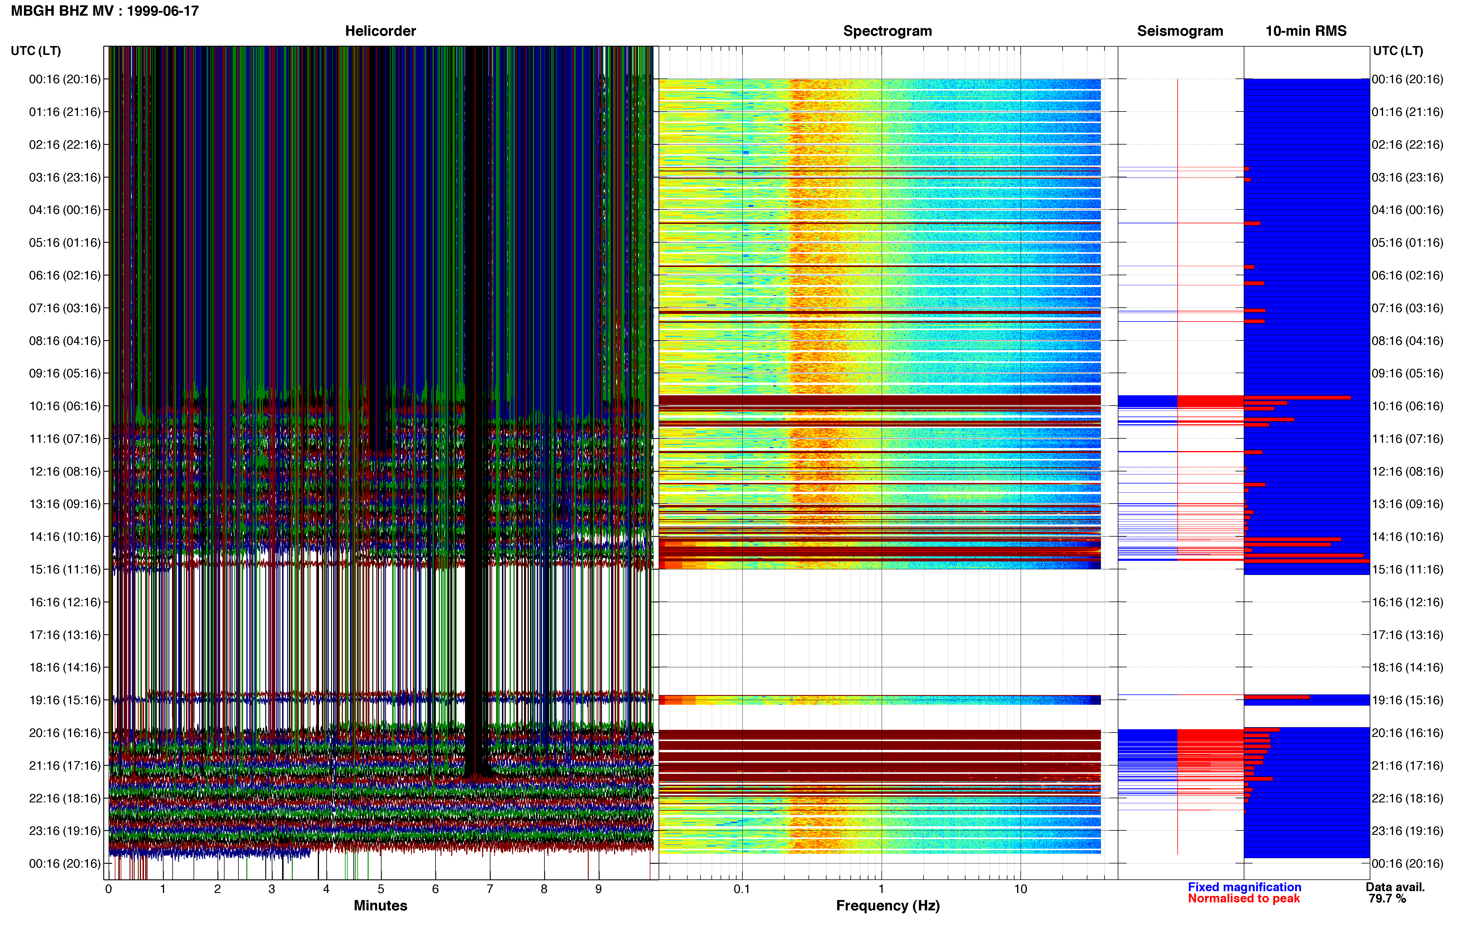
Task: Click the 'Minutes' x-axis label
Action: (380, 906)
